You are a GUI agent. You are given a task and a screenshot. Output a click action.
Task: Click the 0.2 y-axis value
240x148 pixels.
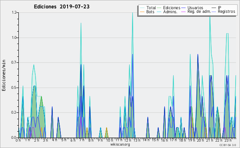pyautogui.click(x=14, y=112)
